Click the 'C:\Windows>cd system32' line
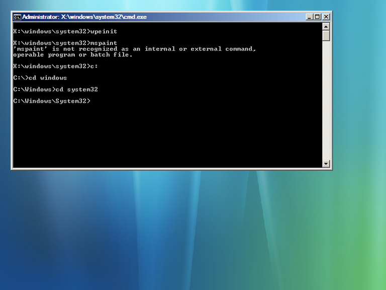The image size is (386, 290). click(x=56, y=90)
